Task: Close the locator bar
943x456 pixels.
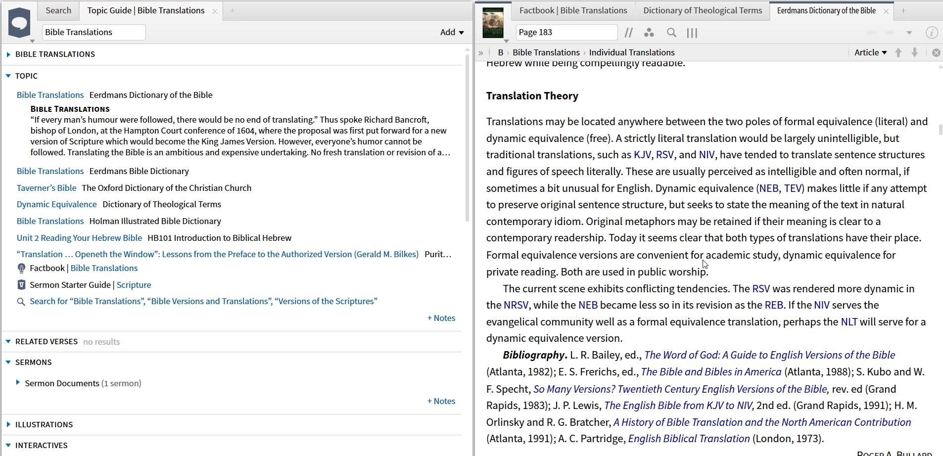Action: [x=936, y=52]
